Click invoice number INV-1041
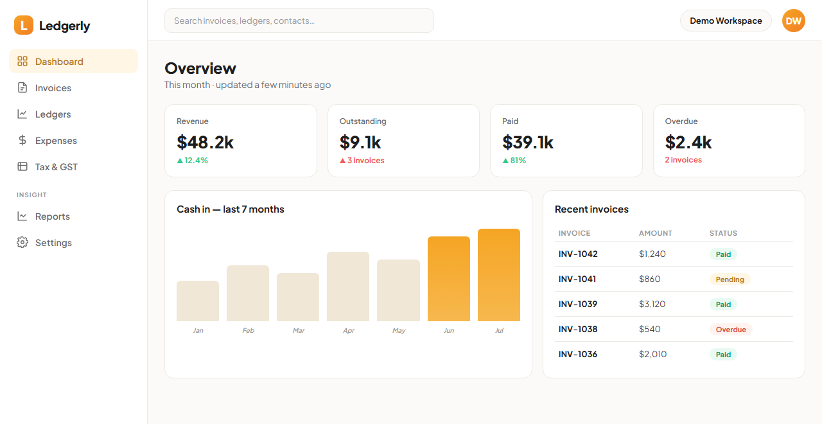The width and height of the screenshot is (822, 424). (x=577, y=279)
